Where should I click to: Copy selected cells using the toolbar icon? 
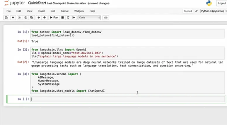pyautogui.click(x=26, y=18)
